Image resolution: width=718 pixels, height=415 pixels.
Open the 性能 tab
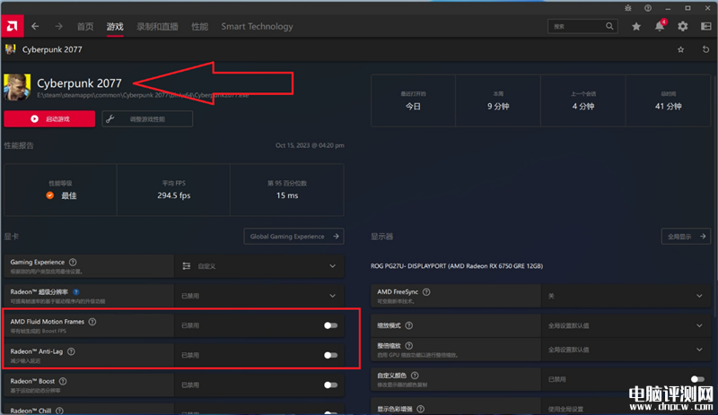(199, 27)
